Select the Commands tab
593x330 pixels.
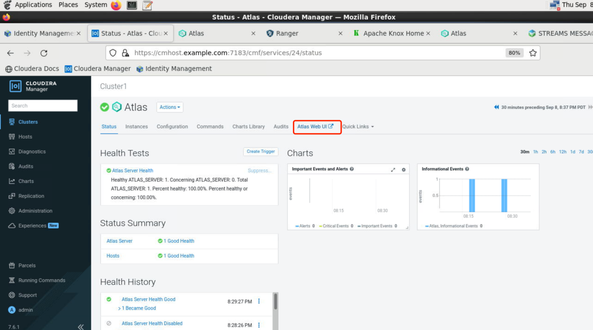point(210,127)
